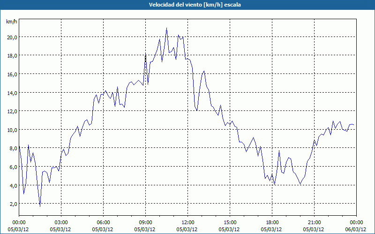Select the 6,0 y-axis value label

[13, 167]
